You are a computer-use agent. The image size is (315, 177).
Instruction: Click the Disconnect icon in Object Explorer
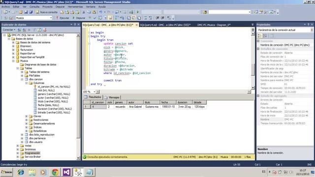click(x=24, y=29)
